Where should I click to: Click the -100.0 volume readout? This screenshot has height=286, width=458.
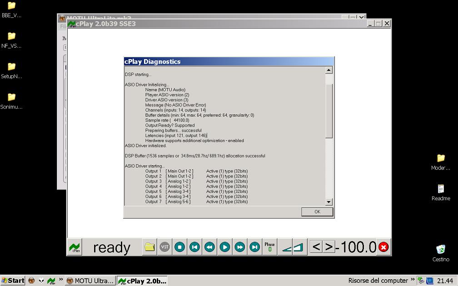click(x=356, y=247)
